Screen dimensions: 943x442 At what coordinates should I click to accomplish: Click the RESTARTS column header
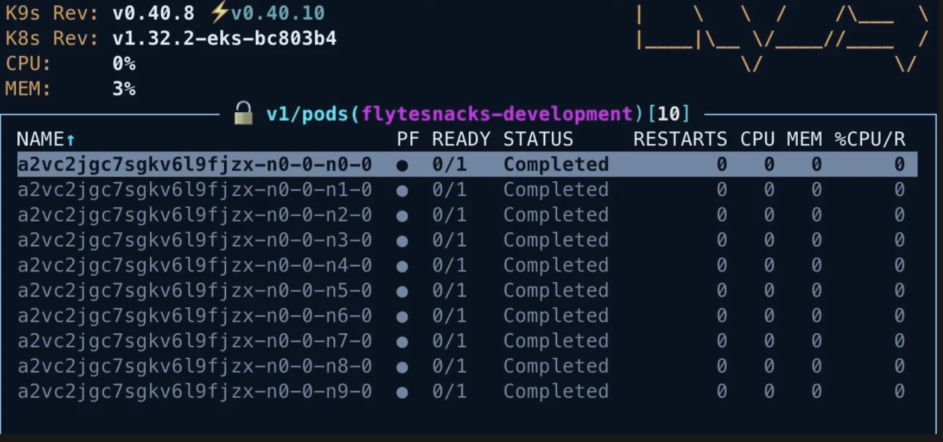(x=680, y=139)
